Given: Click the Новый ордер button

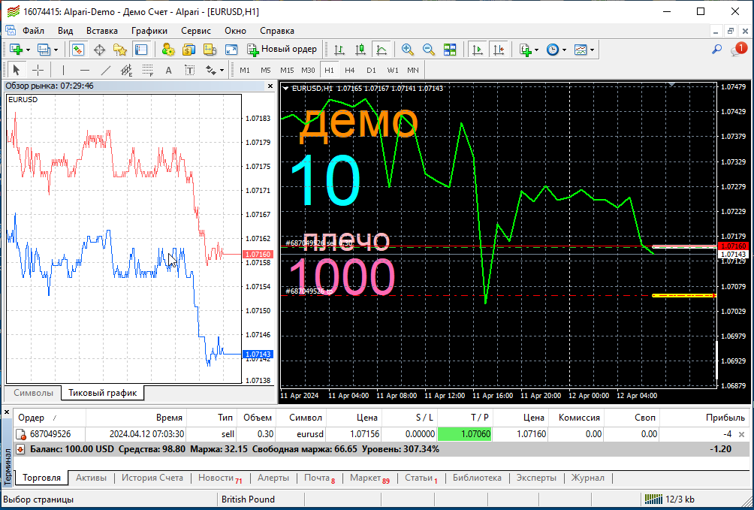Looking at the screenshot, I should [x=282, y=50].
